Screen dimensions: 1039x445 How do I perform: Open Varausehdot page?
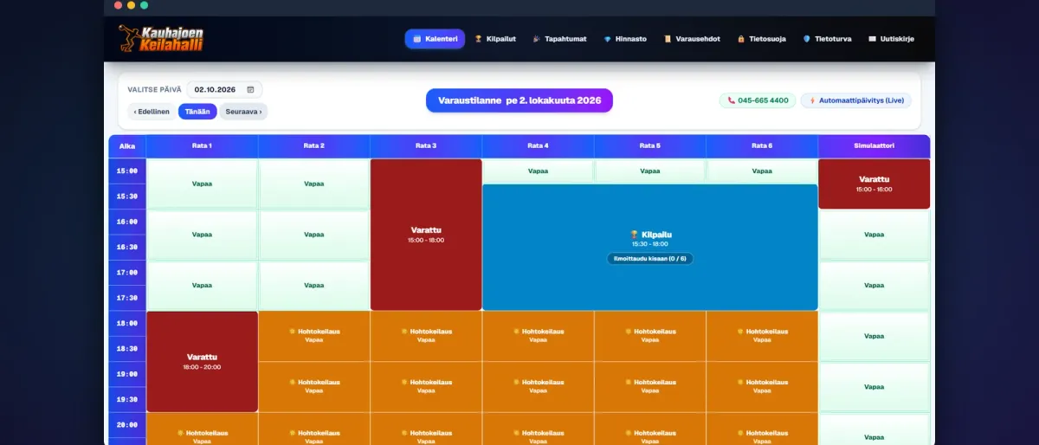692,39
